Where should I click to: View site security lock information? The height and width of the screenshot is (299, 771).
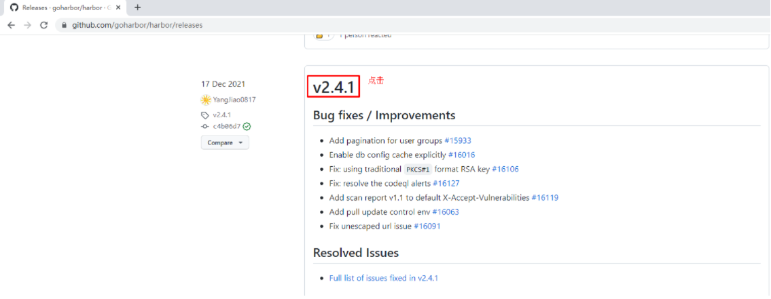coord(64,25)
